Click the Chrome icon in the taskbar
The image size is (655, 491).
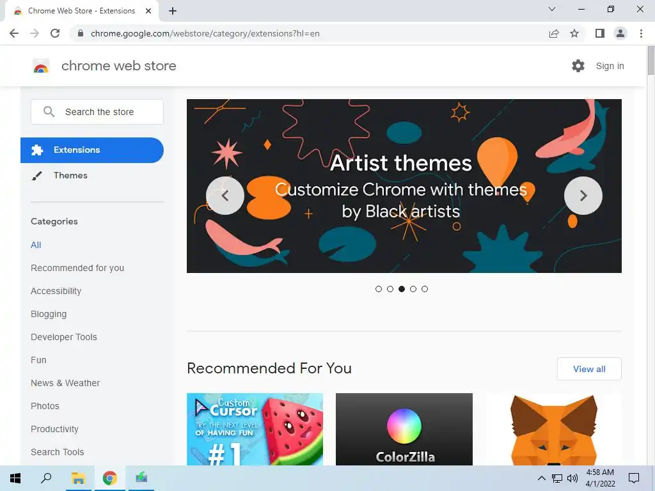tap(110, 478)
